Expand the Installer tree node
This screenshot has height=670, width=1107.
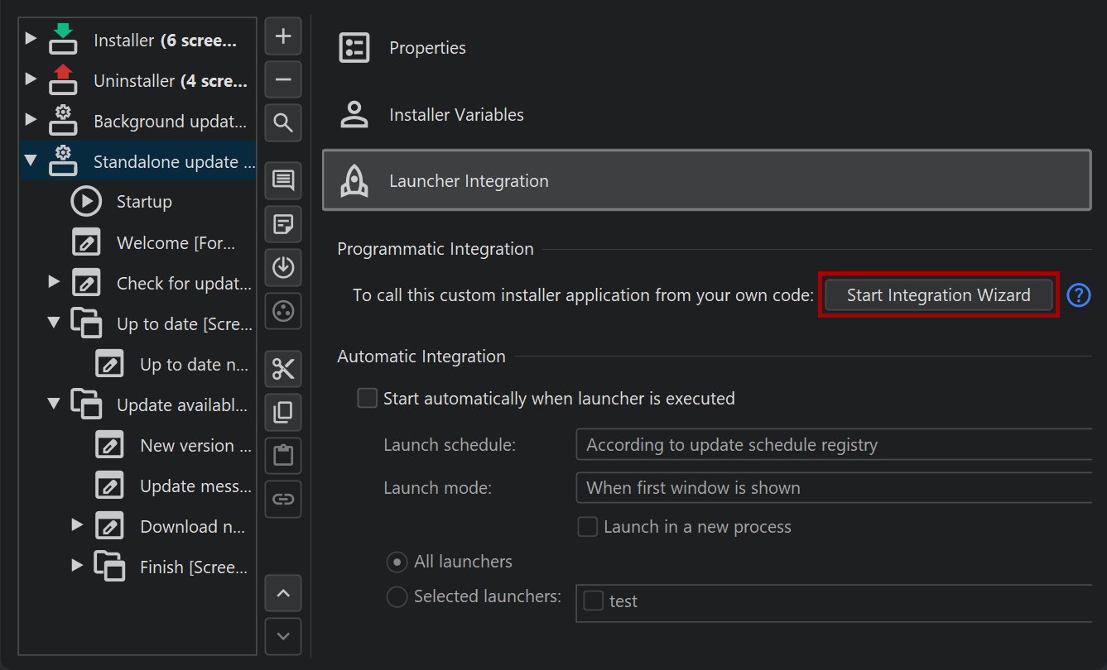point(31,39)
